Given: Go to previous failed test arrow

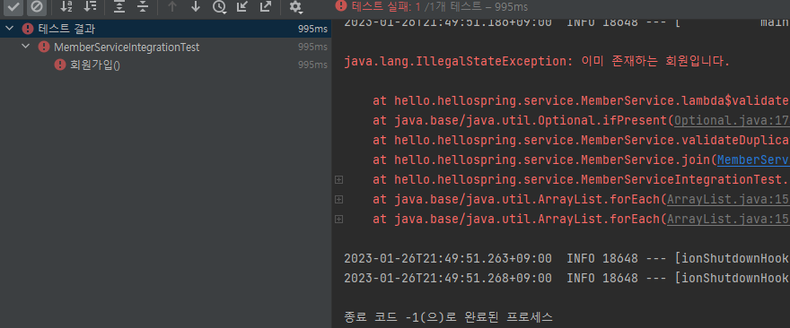Looking at the screenshot, I should click(172, 6).
